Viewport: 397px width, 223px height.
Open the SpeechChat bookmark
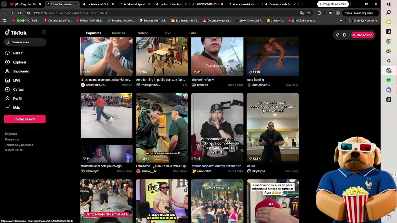coord(275,21)
